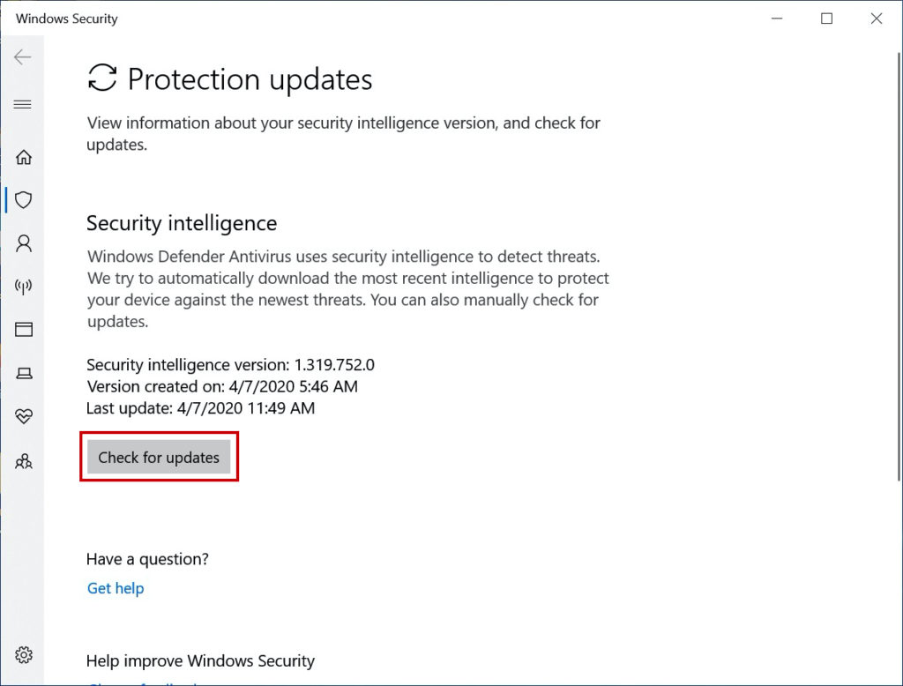Open the Get help link
Image resolution: width=903 pixels, height=686 pixels.
click(115, 588)
